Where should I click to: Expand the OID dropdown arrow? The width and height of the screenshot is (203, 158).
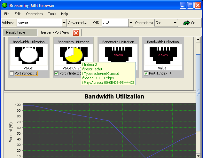tap(130, 23)
